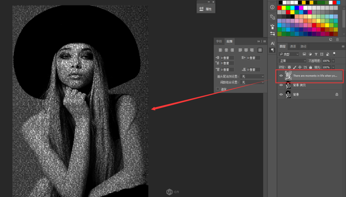Switch to the 通道 tab

293,47
